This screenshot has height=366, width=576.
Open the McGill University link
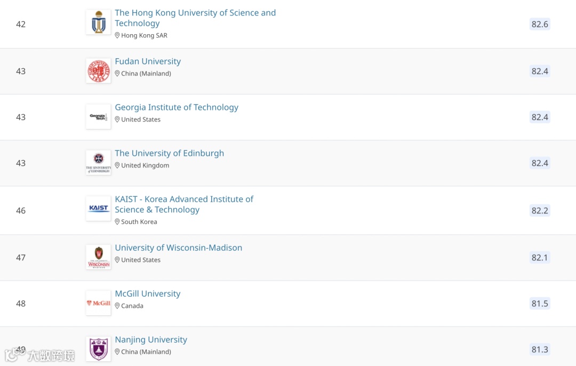147,293
